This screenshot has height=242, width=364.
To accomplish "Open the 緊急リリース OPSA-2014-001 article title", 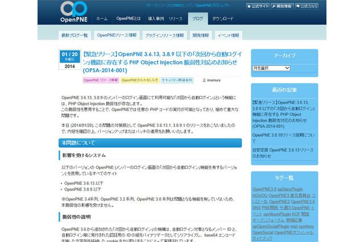I will tap(162, 62).
